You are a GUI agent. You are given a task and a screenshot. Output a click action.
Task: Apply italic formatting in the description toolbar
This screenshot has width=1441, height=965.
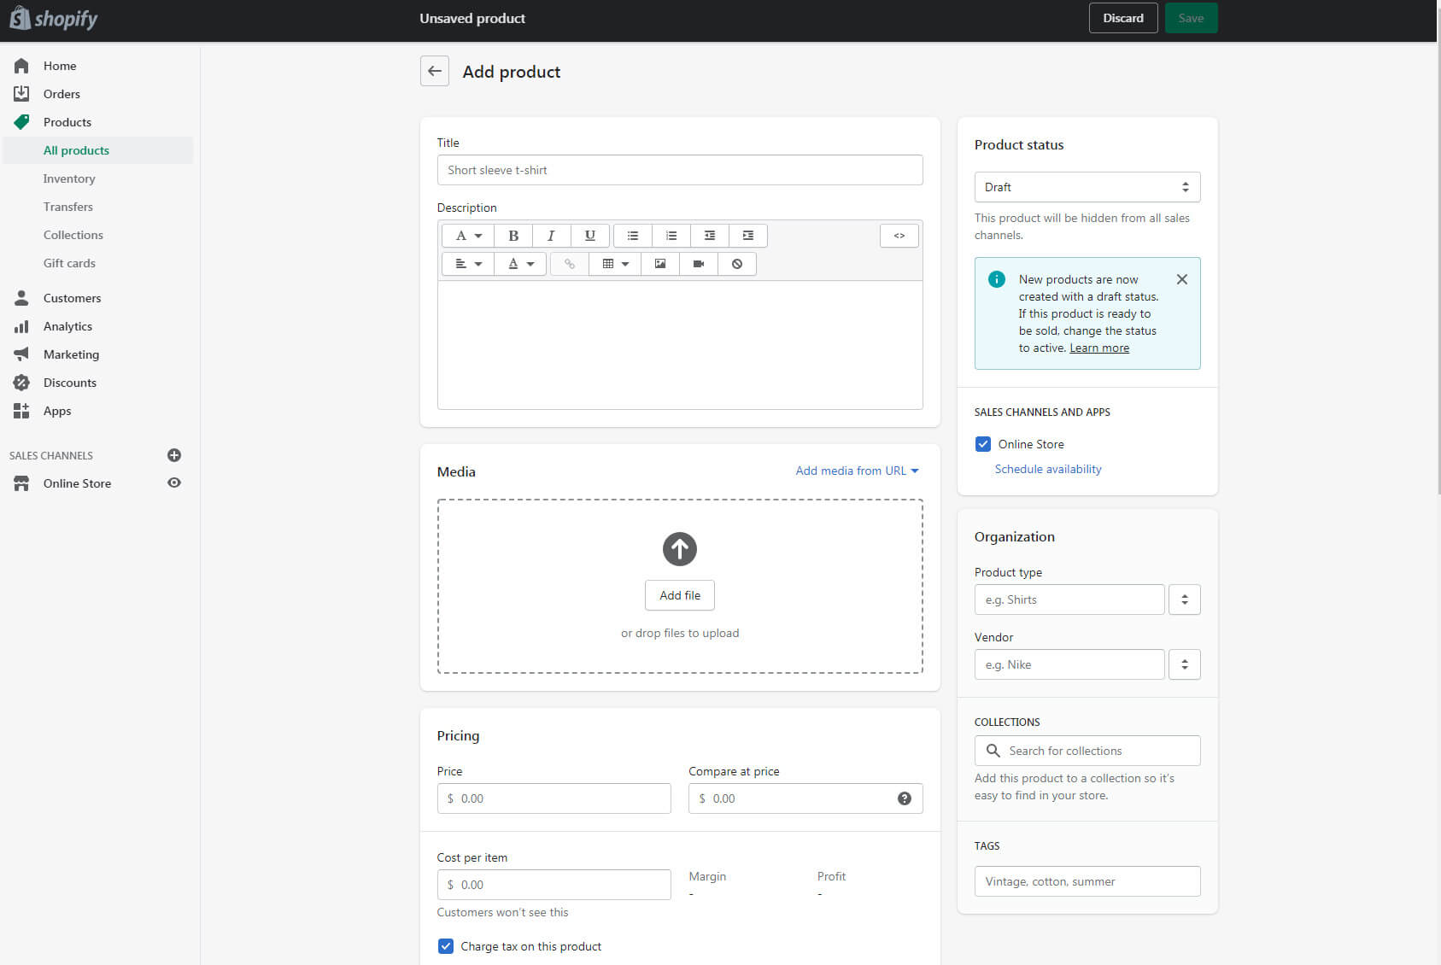pyautogui.click(x=551, y=235)
